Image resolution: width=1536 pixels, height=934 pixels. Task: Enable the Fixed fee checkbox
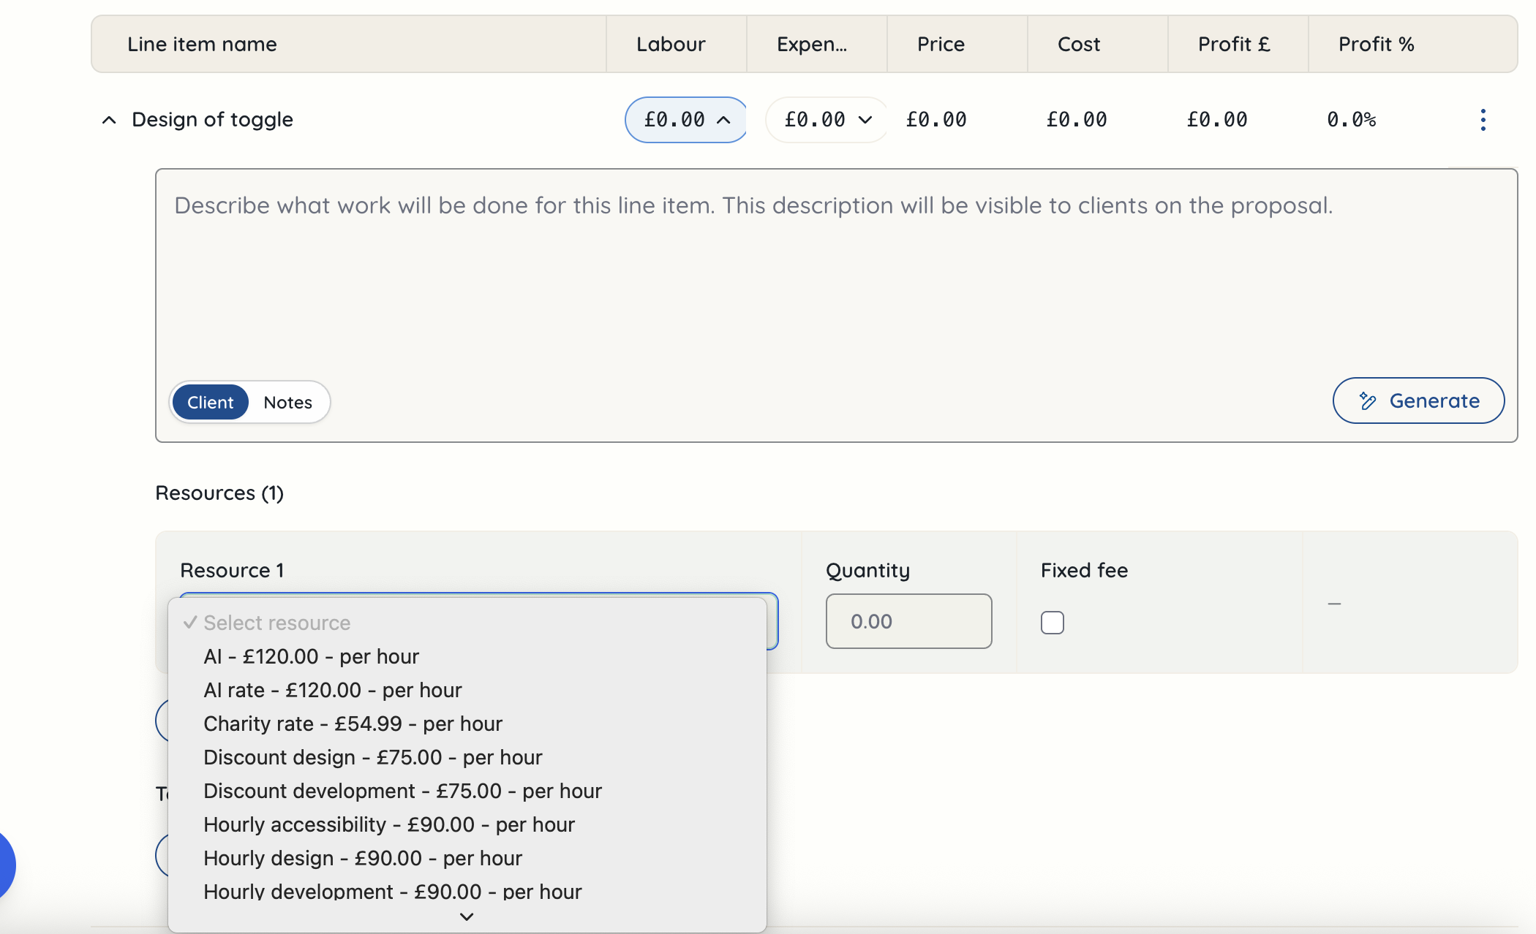(1053, 622)
